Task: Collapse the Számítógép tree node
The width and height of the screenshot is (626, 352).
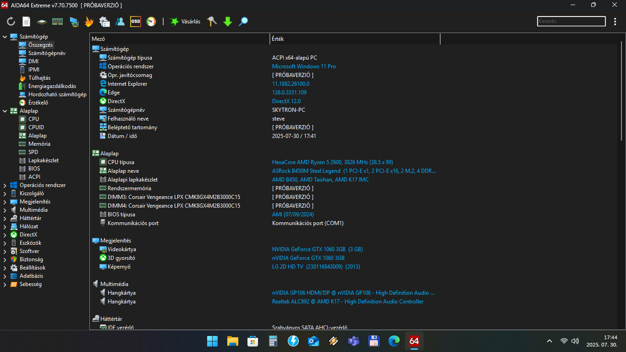Action: click(x=5, y=37)
